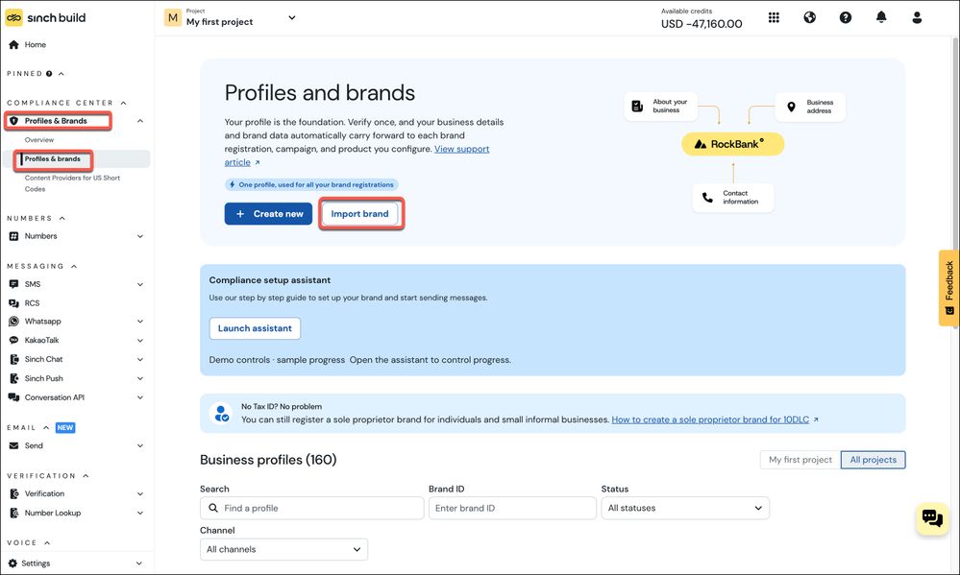This screenshot has width=960, height=575.
Task: Open the user account icon
Action: 917,17
